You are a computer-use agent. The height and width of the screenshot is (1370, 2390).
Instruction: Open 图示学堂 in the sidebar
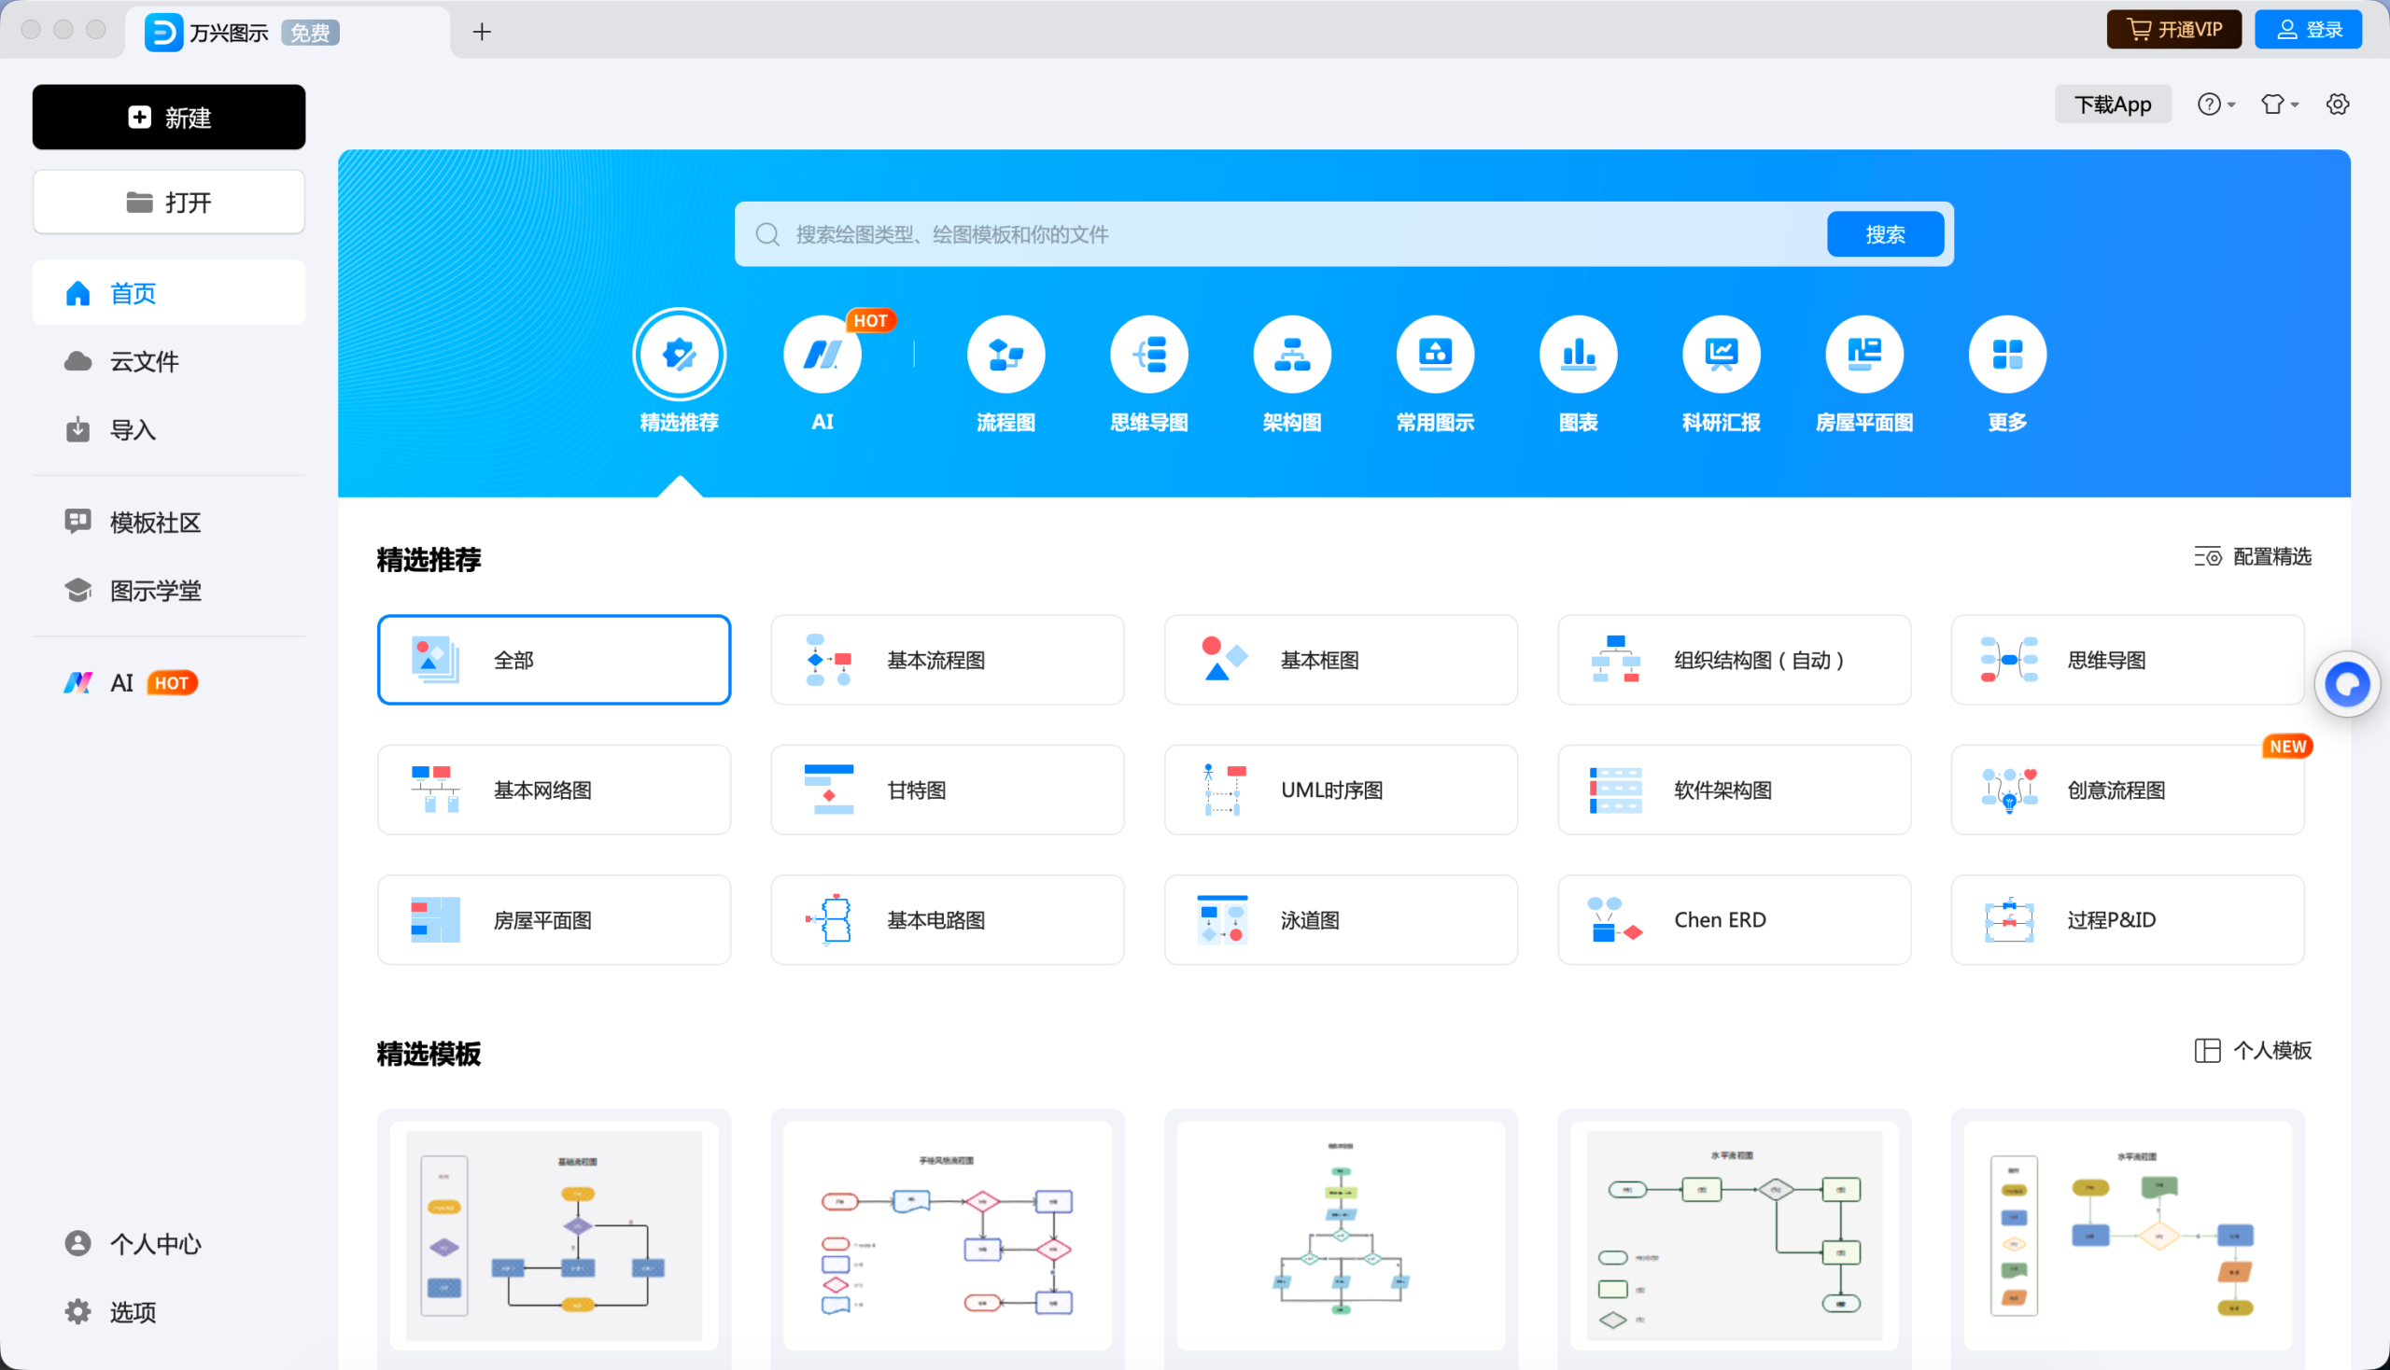coord(168,591)
